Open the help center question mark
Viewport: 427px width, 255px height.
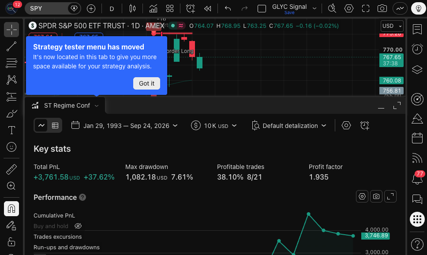(417, 244)
